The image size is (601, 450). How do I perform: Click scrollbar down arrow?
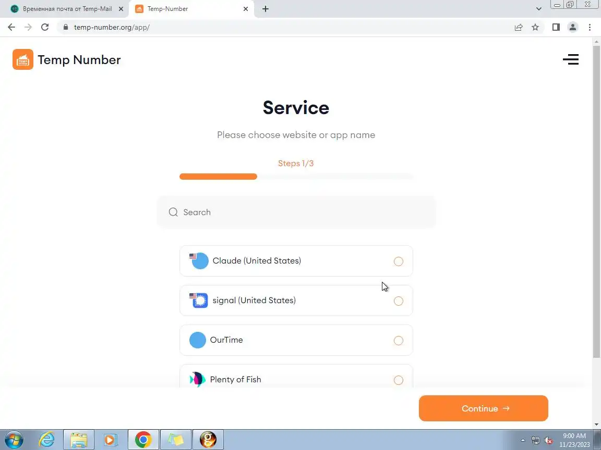[x=596, y=424]
